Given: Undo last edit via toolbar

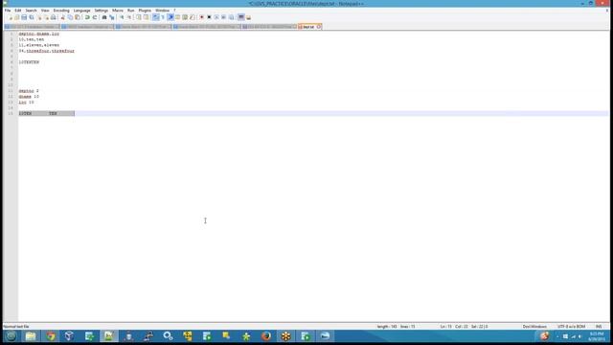Looking at the screenshot, I should [x=87, y=17].
